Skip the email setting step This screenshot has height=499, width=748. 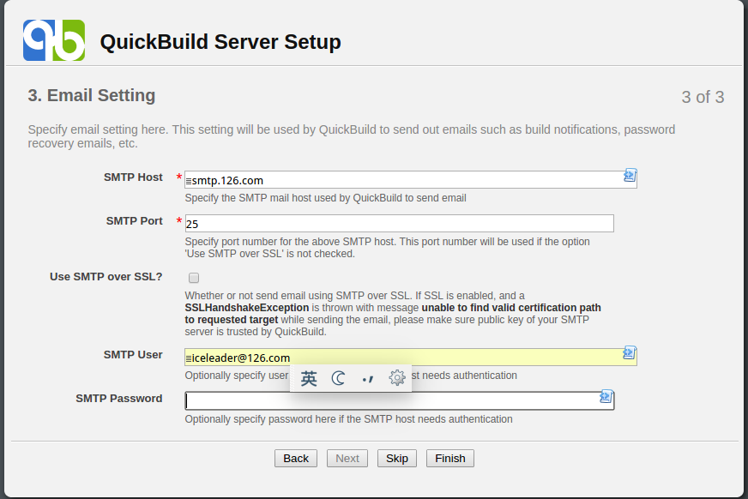[397, 459]
